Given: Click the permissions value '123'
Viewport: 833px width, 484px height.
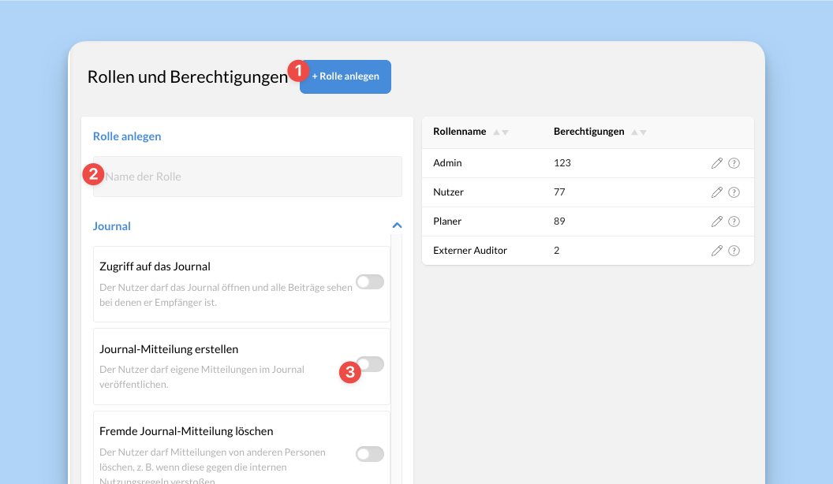Looking at the screenshot, I should click(562, 163).
